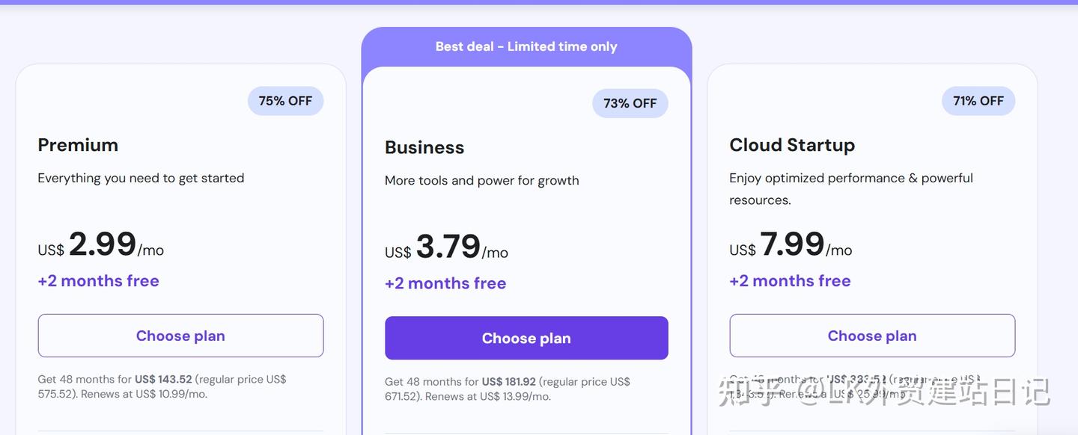1078x435 pixels.
Task: Click the Cloud Startup plan heading
Action: (792, 145)
